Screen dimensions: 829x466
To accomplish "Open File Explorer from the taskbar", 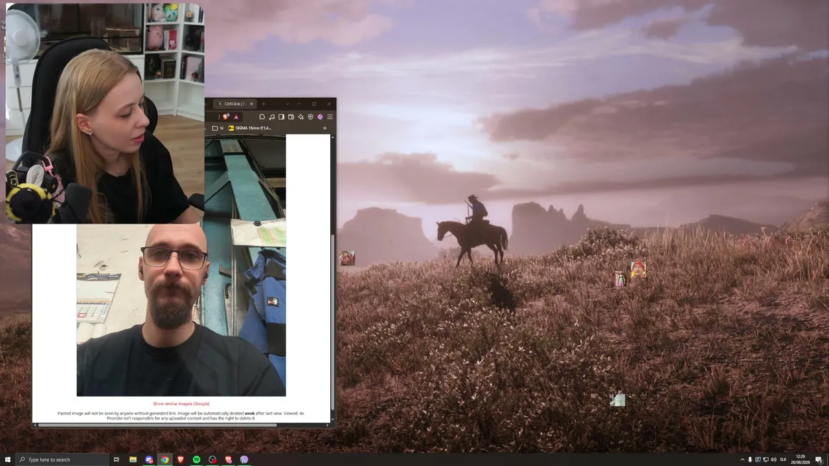I will coord(133,460).
